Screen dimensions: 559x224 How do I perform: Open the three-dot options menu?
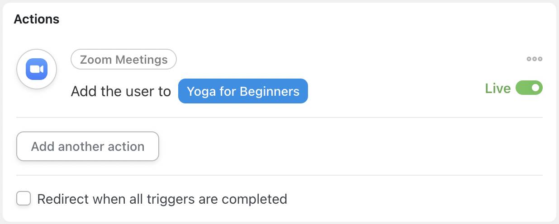[x=535, y=59]
